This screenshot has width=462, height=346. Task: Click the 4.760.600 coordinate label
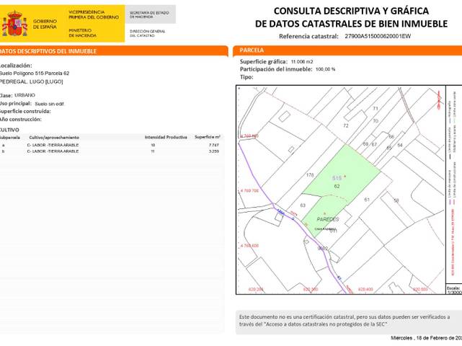249,246
